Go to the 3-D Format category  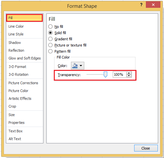pyautogui.click(x=18, y=67)
